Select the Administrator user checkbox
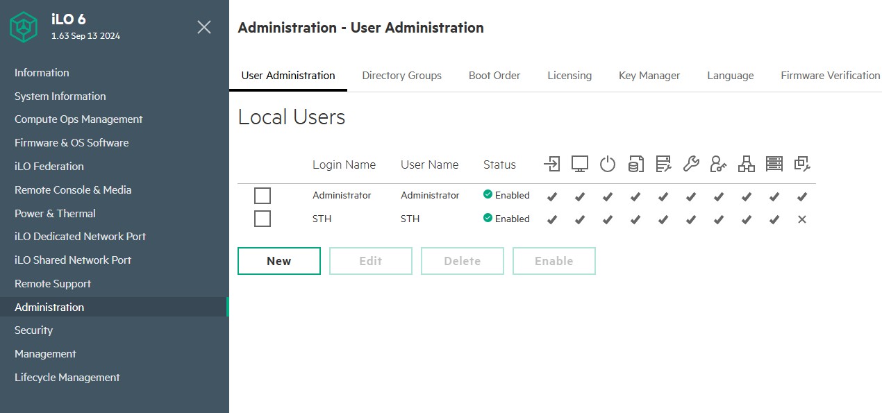The height and width of the screenshot is (413, 882). [x=263, y=196]
